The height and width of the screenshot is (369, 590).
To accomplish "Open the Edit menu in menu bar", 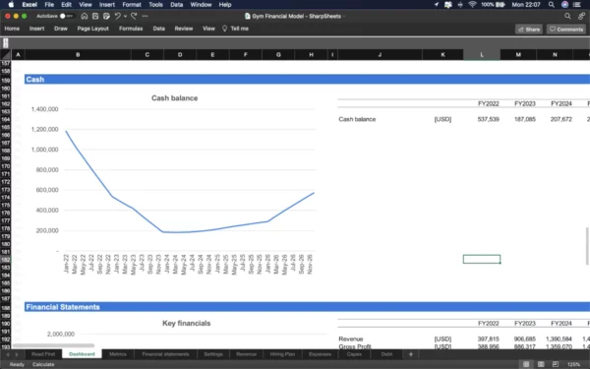I will click(66, 5).
